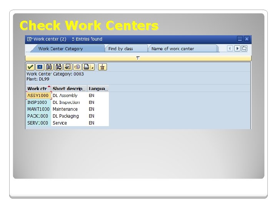
Task: Click the dialog title bar menu icon
Action: click(30, 39)
